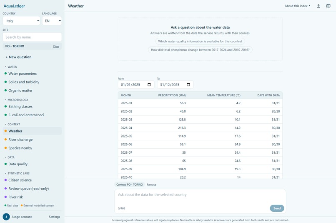Screen dimensions: 336x223
Task: Ask how total phosphorus changed suggestion
Action: tap(200, 50)
